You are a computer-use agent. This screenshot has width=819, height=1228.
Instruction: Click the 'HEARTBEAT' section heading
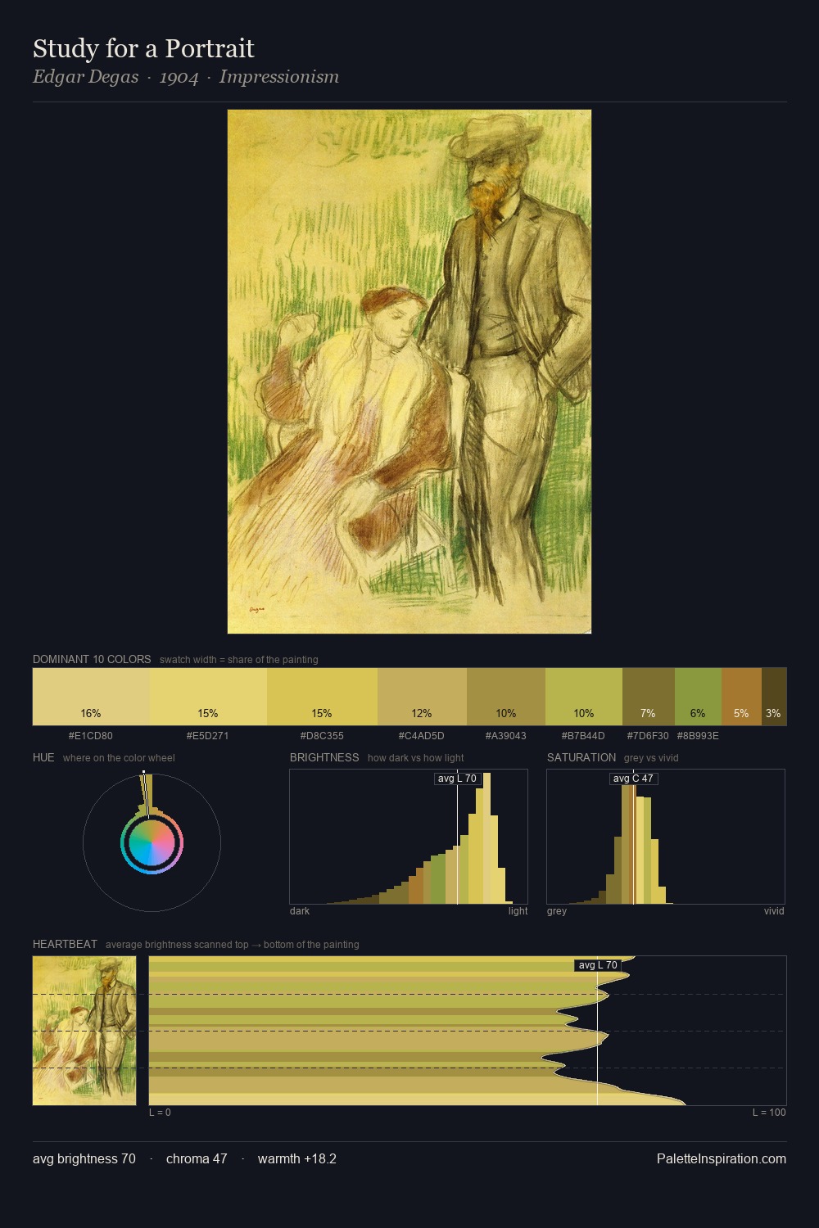pyautogui.click(x=65, y=944)
